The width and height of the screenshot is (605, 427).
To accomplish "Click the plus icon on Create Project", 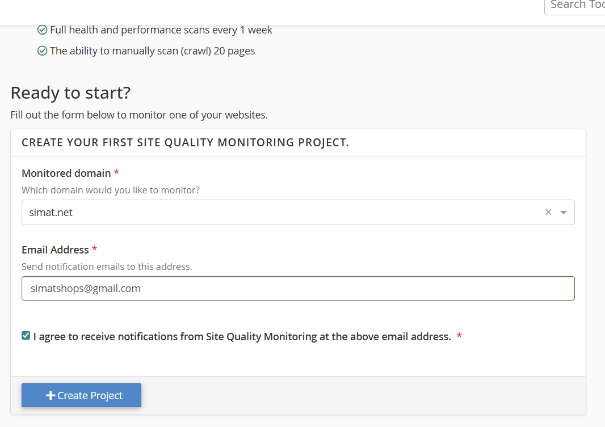I will click(x=50, y=396).
